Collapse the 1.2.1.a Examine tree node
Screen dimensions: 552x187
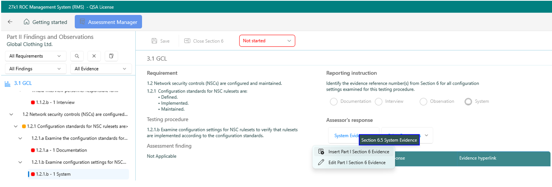pos(20,138)
